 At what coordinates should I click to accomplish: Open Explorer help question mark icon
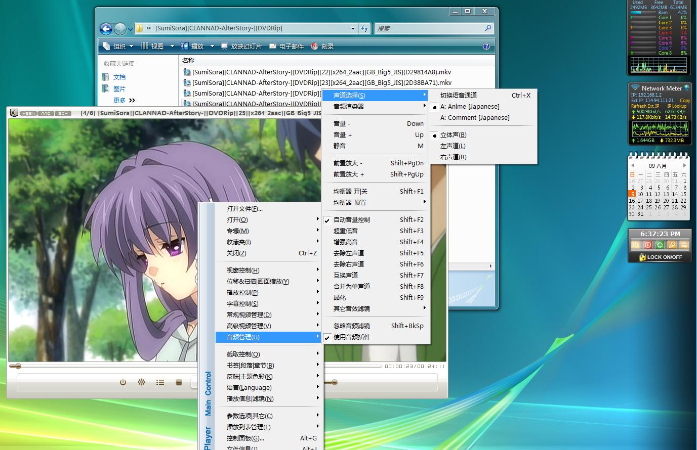coord(486,46)
